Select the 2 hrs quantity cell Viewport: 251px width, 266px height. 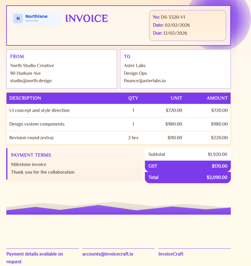pyautogui.click(x=133, y=137)
